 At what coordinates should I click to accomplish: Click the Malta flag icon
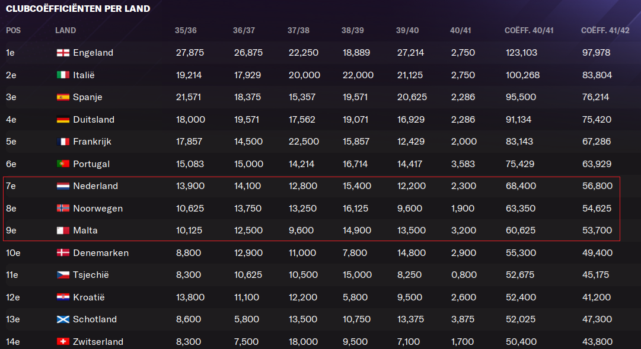tap(63, 230)
